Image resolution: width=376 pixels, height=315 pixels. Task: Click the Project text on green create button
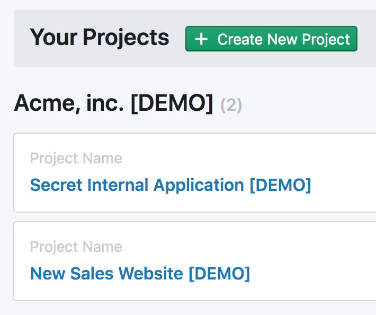[x=326, y=40]
